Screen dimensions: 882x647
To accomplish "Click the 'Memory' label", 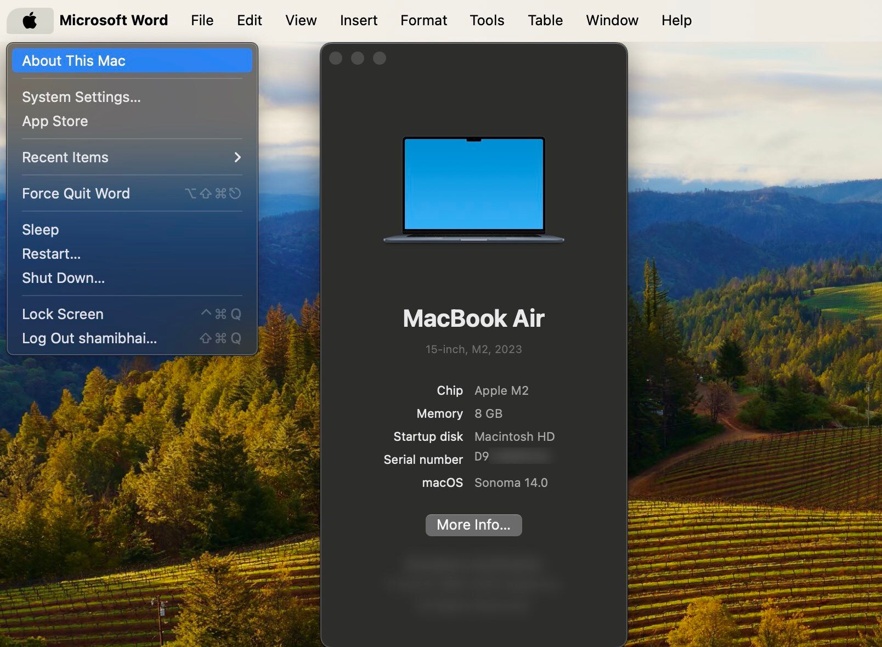I will (439, 413).
